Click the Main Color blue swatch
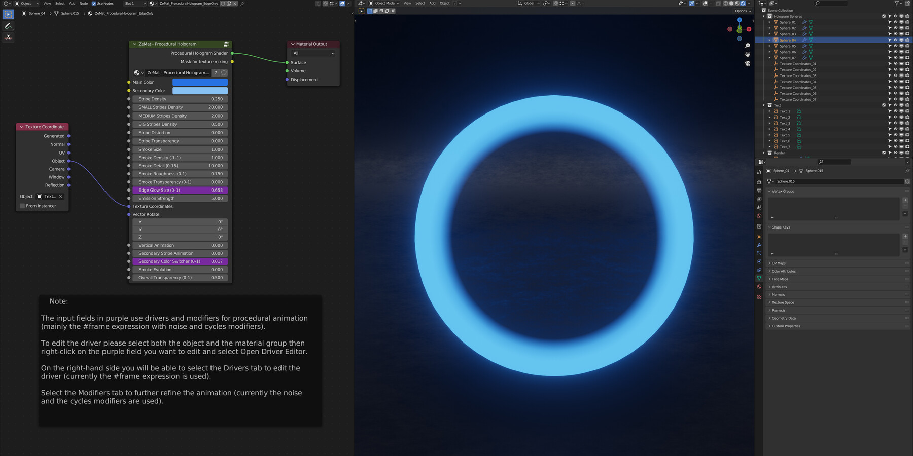913x456 pixels. point(200,82)
